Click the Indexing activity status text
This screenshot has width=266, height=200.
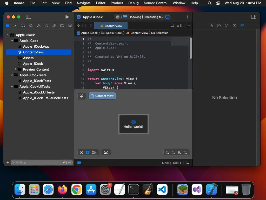tap(147, 17)
